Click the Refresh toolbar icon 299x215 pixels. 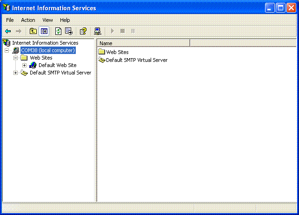(x=58, y=31)
